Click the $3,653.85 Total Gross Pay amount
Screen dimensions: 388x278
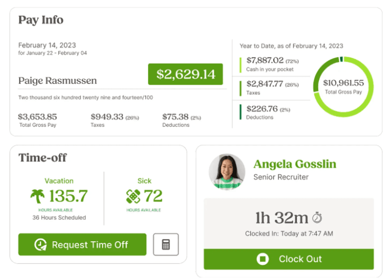click(x=37, y=117)
